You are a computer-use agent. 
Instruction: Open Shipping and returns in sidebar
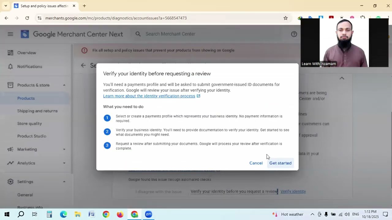(37, 111)
